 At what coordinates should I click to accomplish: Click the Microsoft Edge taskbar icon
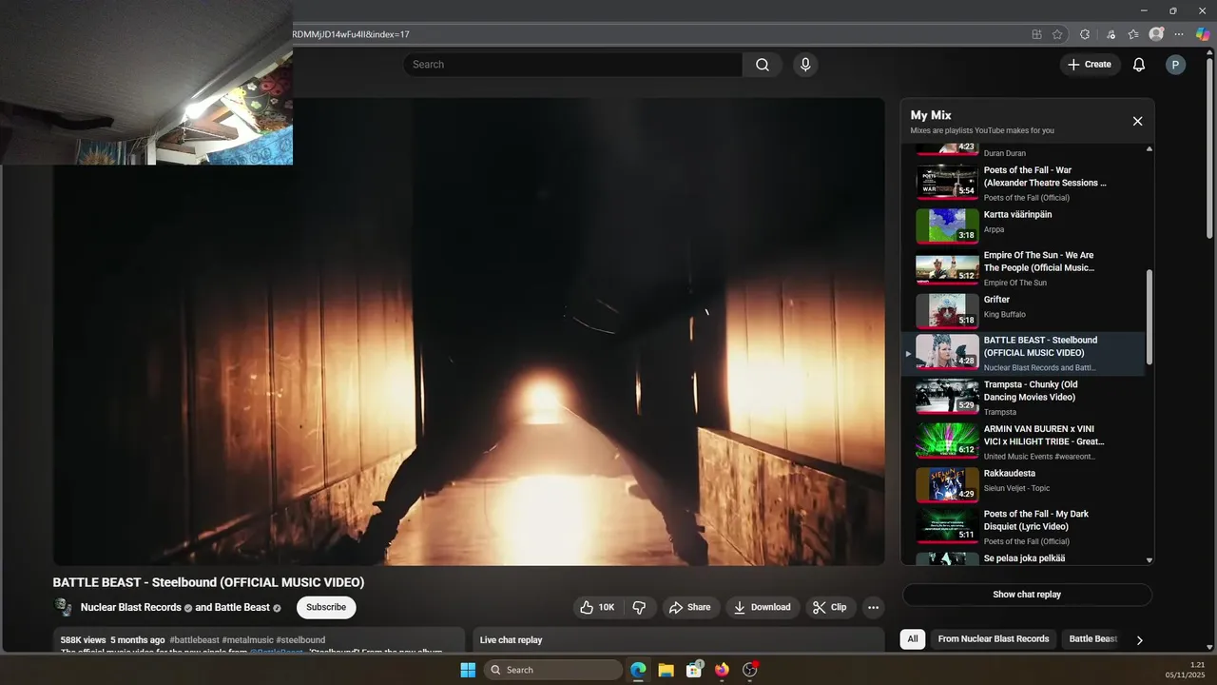(x=638, y=670)
